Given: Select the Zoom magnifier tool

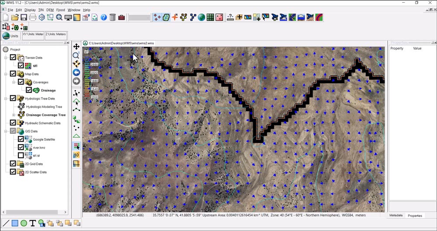Looking at the screenshot, I should (76, 55).
